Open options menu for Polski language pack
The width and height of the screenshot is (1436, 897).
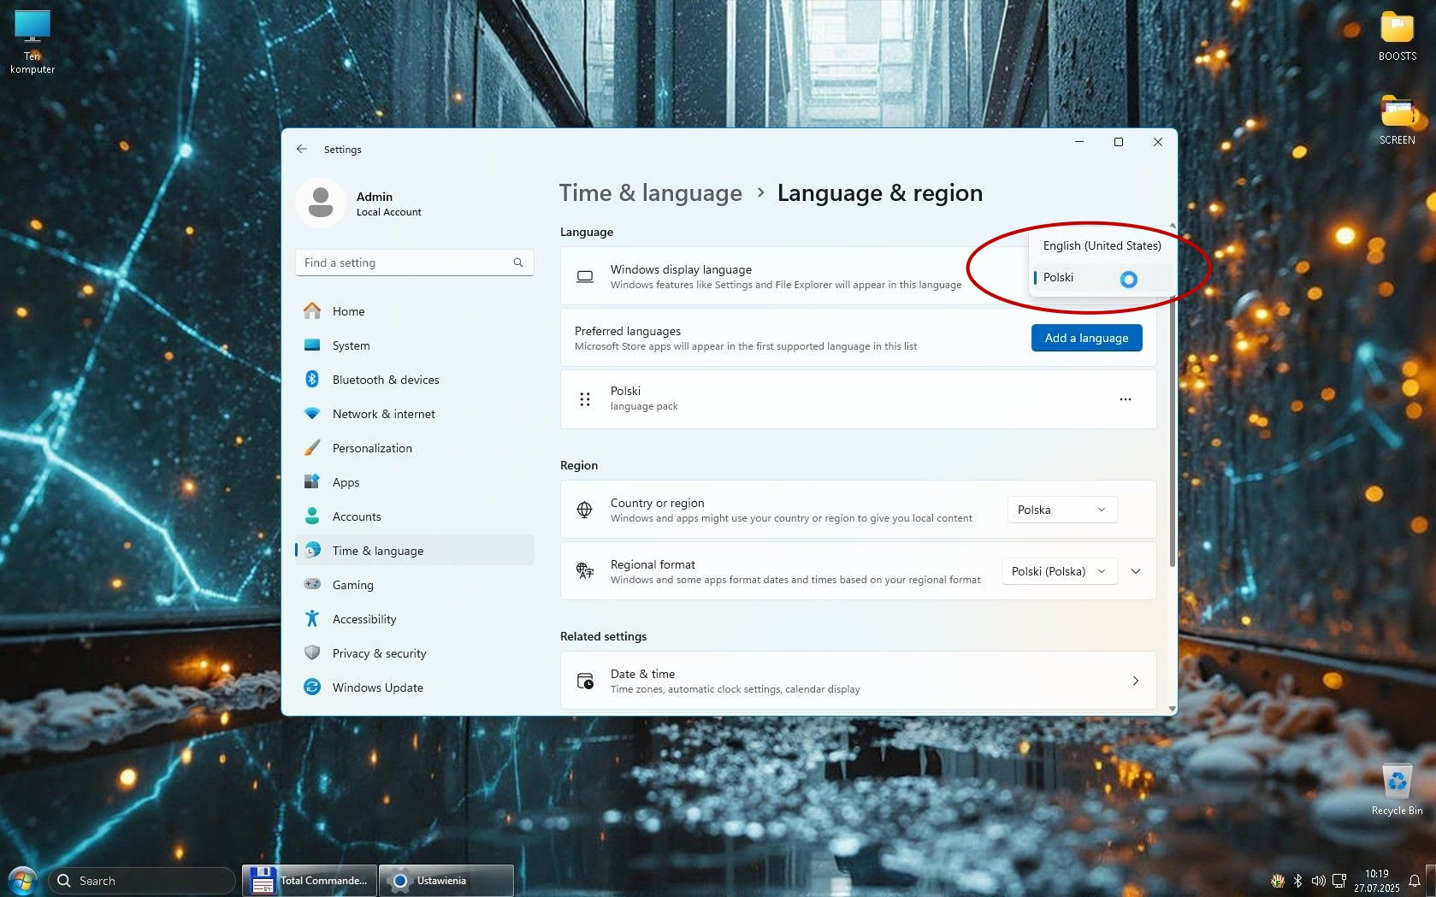pyautogui.click(x=1126, y=398)
